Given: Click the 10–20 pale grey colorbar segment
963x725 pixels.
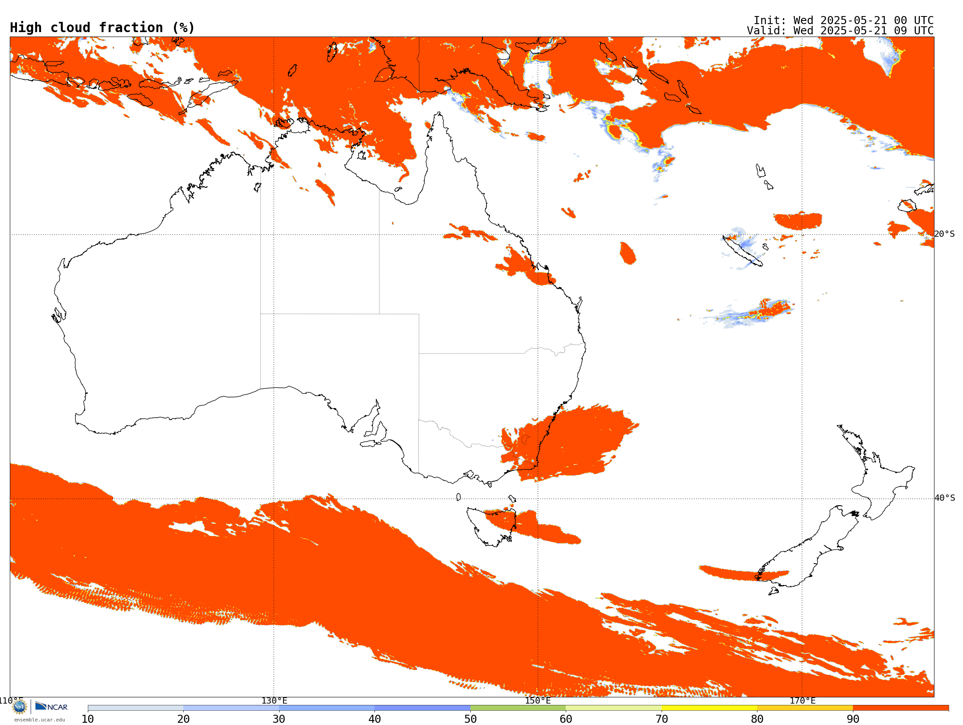Looking at the screenshot, I should pyautogui.click(x=136, y=708).
